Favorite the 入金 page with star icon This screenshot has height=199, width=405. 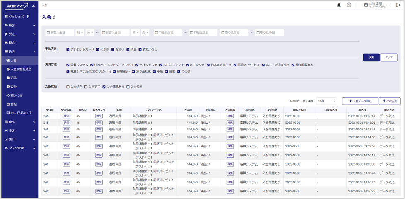54,17
